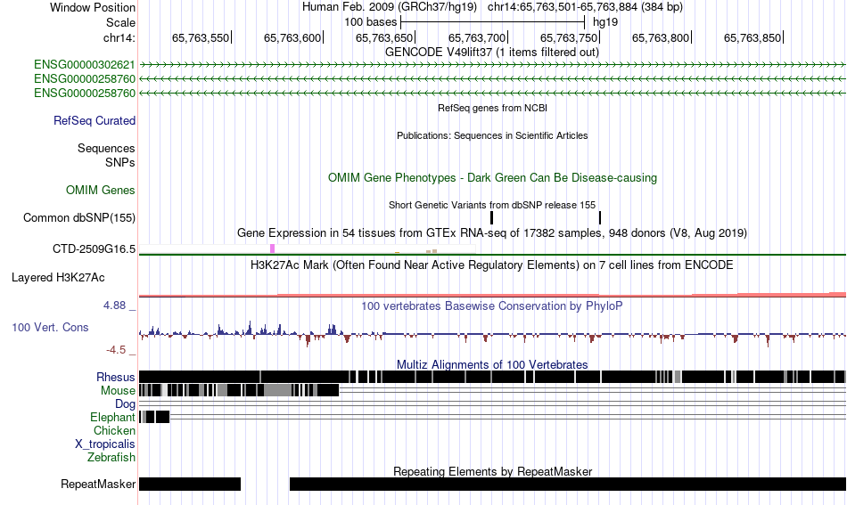Viewport: 847px width, 505px height.
Task: Click the 65,763,650 ruler position
Action: tap(384, 37)
